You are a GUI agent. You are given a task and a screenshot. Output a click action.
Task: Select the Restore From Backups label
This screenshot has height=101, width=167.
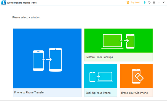pyautogui.click(x=99, y=57)
